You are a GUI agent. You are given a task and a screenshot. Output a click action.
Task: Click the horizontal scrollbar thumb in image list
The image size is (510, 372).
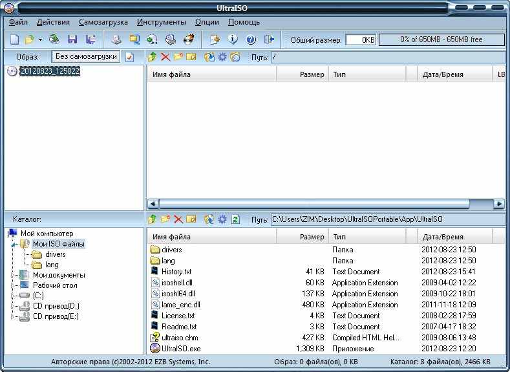click(314, 204)
